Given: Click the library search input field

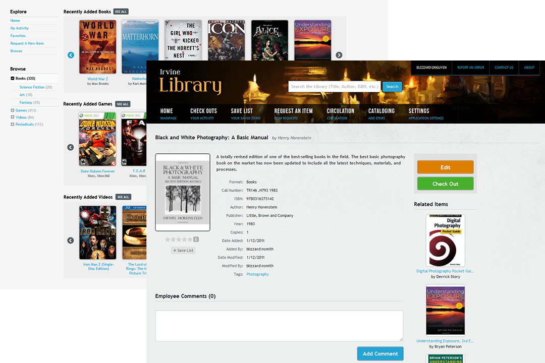Looking at the screenshot, I should 334,86.
